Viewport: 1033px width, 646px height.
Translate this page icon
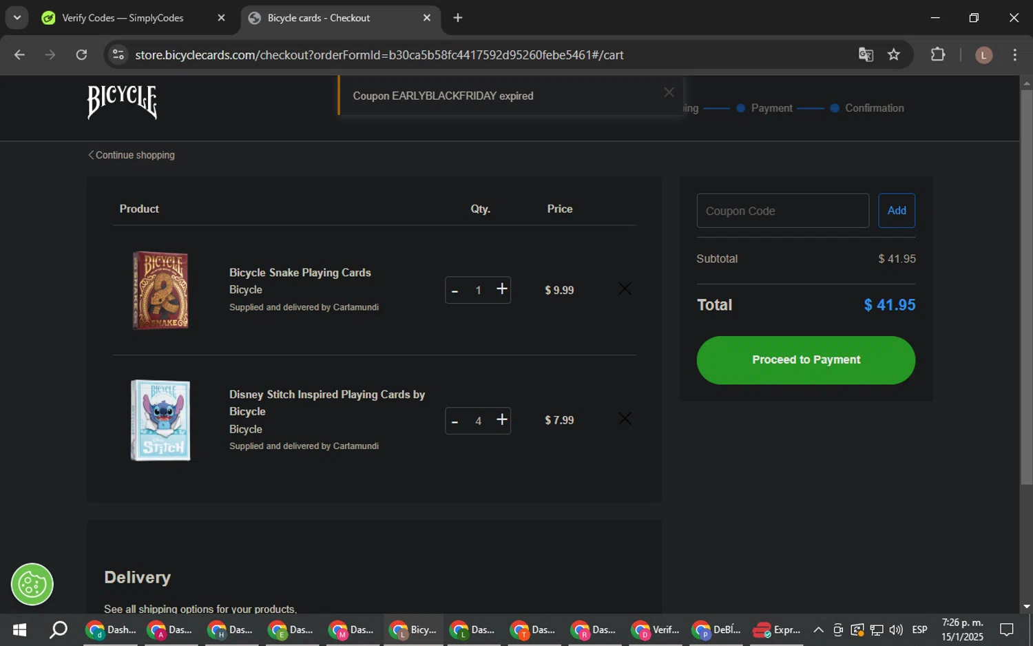point(866,55)
